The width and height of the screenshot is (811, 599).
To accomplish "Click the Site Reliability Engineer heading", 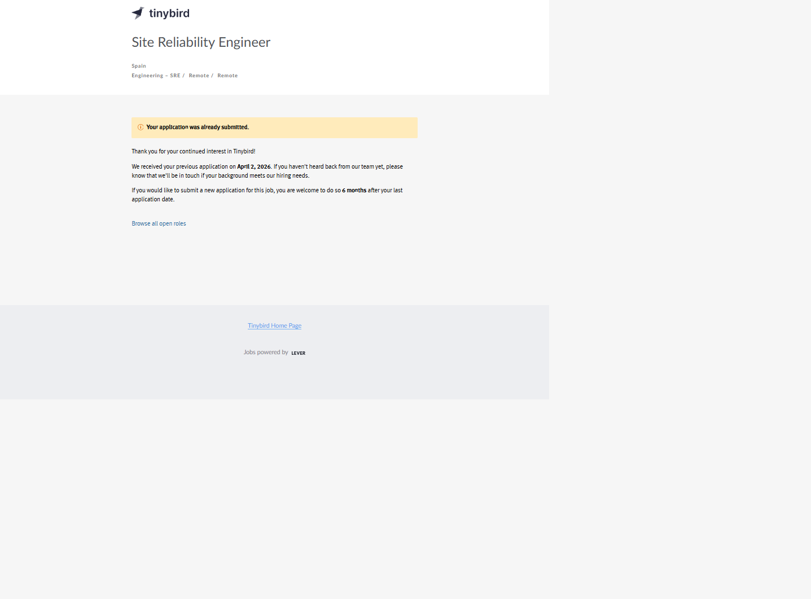I will click(201, 42).
